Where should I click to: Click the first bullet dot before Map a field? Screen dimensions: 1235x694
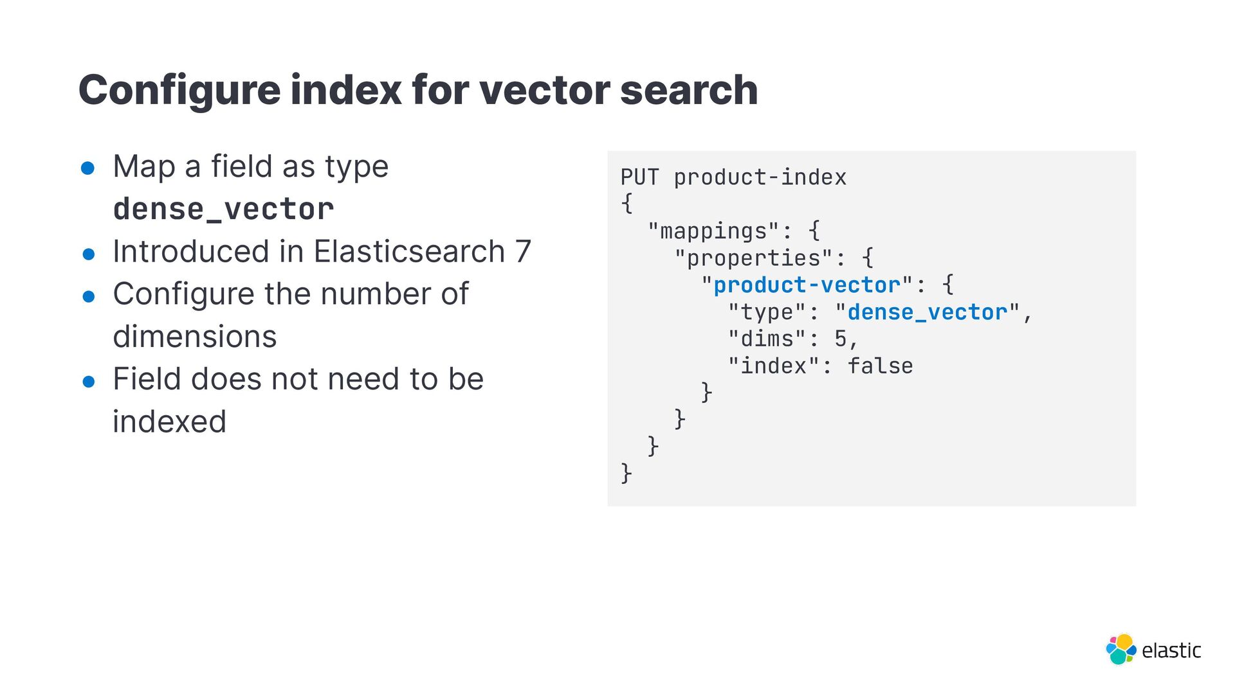(88, 168)
